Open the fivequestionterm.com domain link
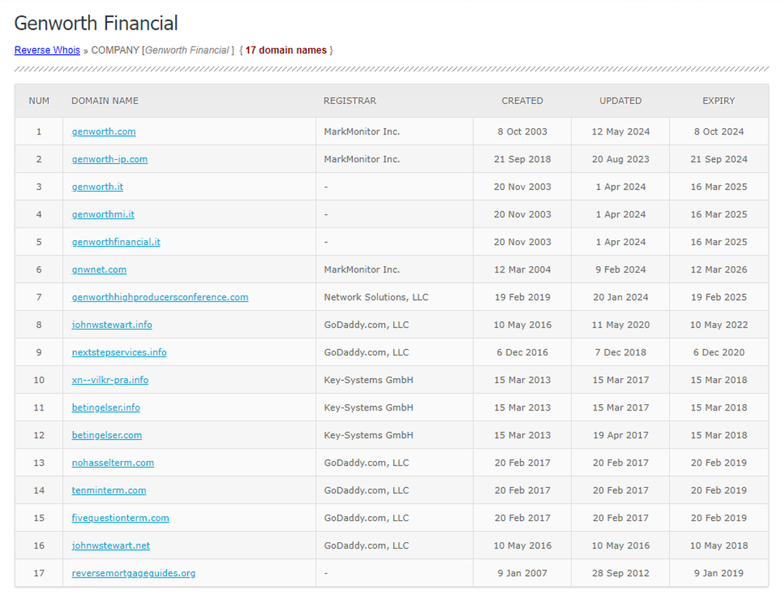 120,518
